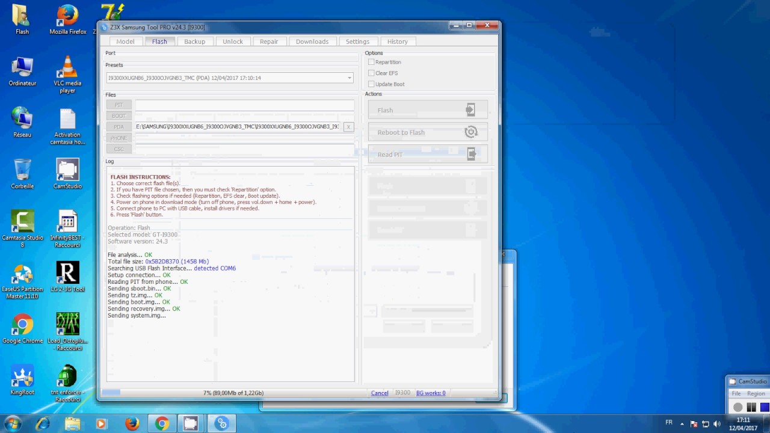Open volume control in system tray
This screenshot has width=770, height=433.
716,424
